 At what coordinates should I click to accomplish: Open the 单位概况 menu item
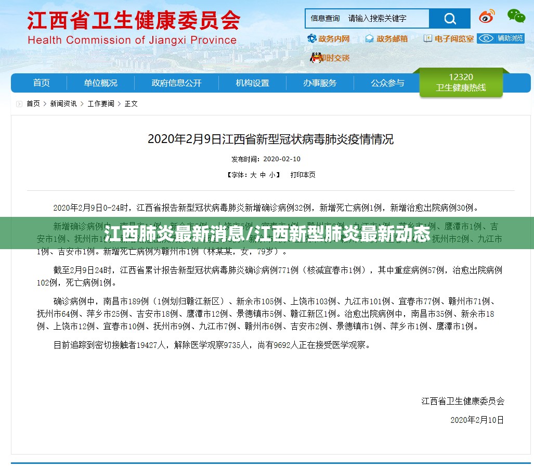pos(100,83)
